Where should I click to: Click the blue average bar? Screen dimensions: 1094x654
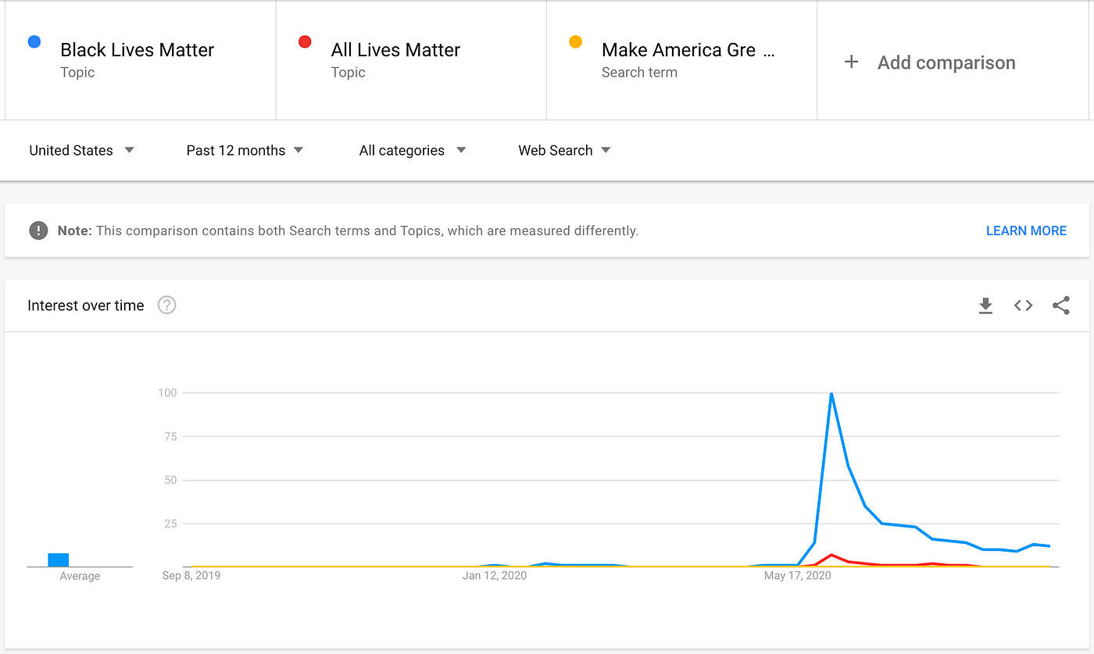[x=59, y=559]
